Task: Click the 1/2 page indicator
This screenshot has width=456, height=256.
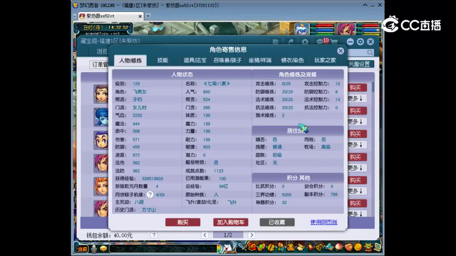Action: click(228, 235)
